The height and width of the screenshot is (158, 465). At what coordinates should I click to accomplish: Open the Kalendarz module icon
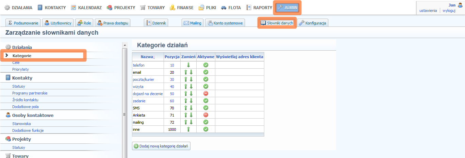(x=73, y=7)
